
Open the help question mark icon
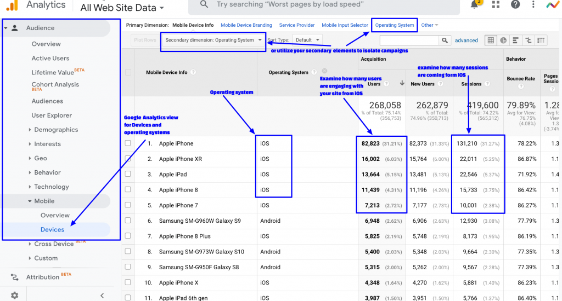point(515,4)
